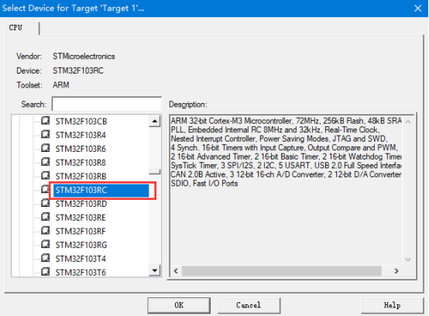Click the chip icon next to STM32F103RE
The height and width of the screenshot is (316, 429).
(46, 217)
